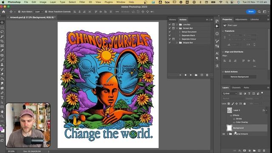Open the Search icon beside the Share button
This screenshot has width=272, height=153.
point(259,11)
